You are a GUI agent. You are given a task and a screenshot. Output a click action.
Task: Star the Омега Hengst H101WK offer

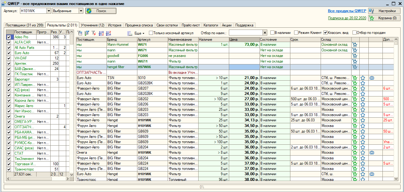363,152
